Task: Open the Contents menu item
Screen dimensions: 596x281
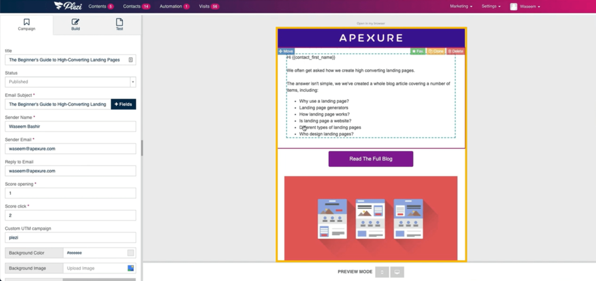Action: pyautogui.click(x=101, y=6)
